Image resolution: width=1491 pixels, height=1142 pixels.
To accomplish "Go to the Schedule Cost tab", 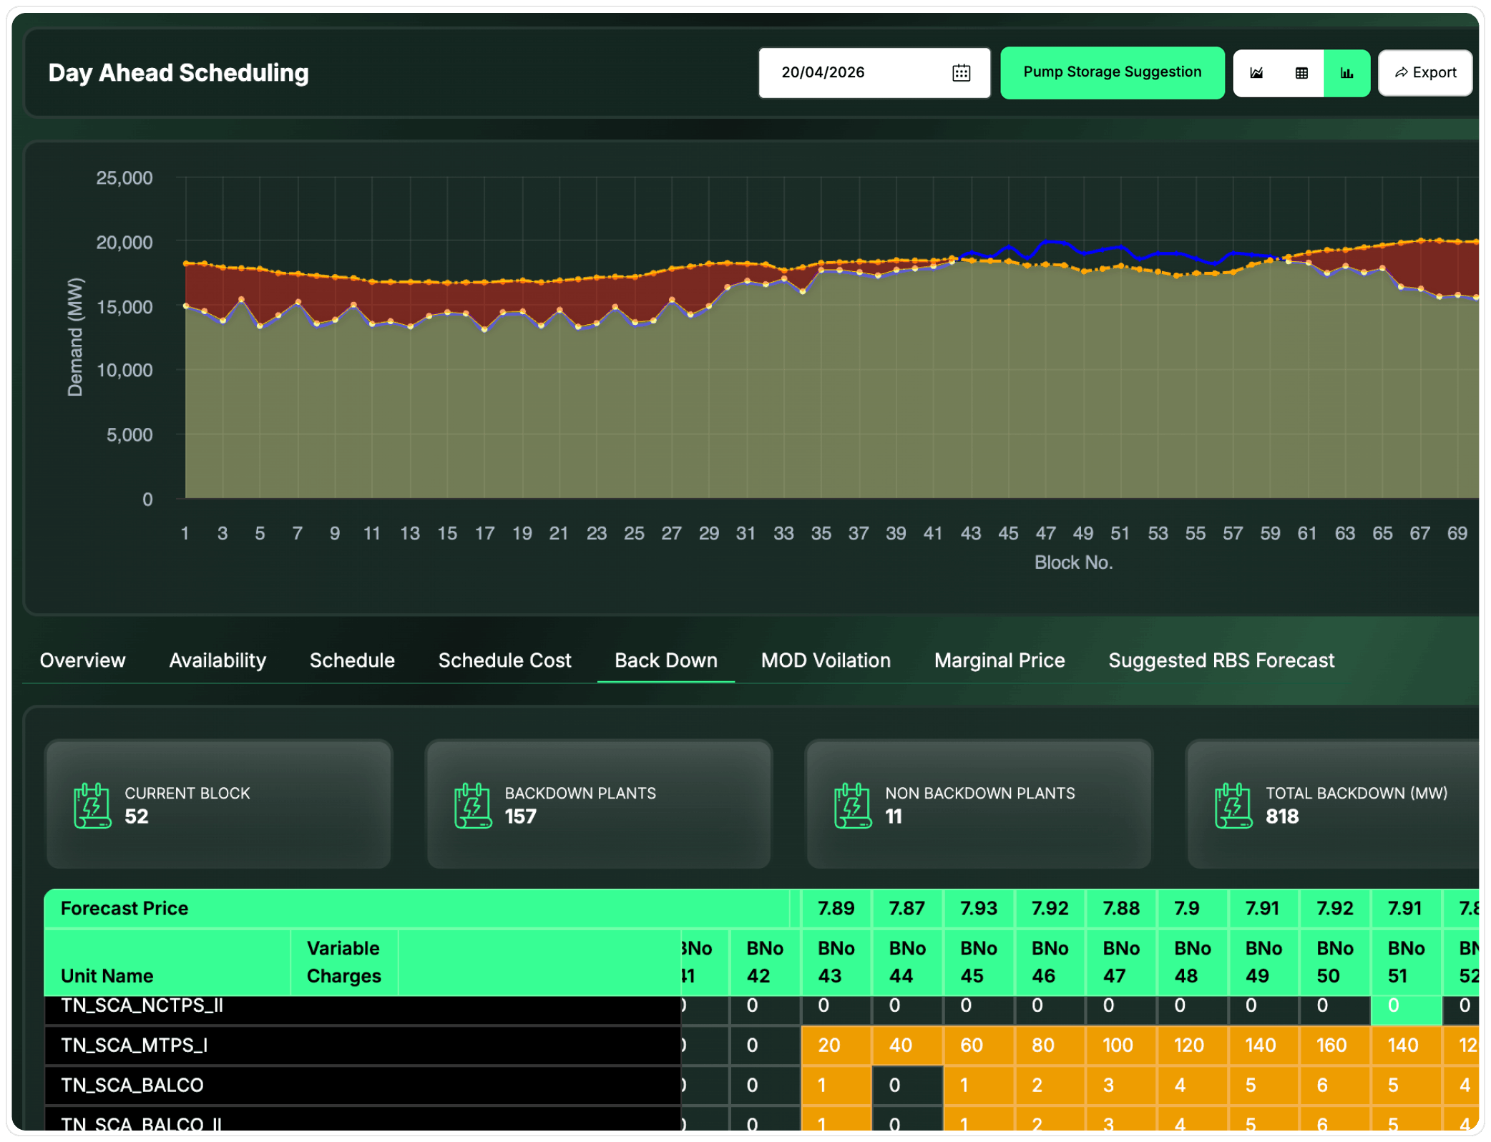I will (504, 660).
